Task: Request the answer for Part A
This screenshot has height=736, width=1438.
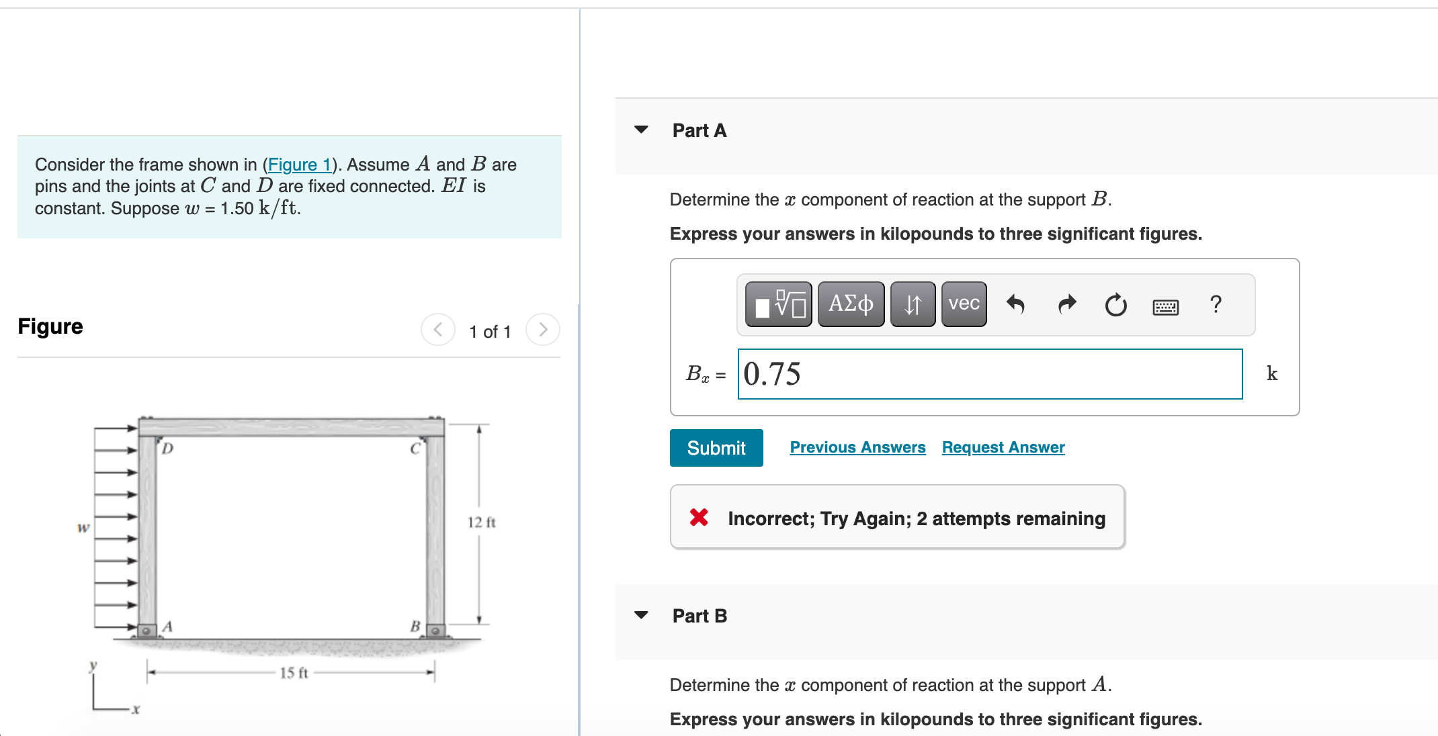Action: (1003, 447)
